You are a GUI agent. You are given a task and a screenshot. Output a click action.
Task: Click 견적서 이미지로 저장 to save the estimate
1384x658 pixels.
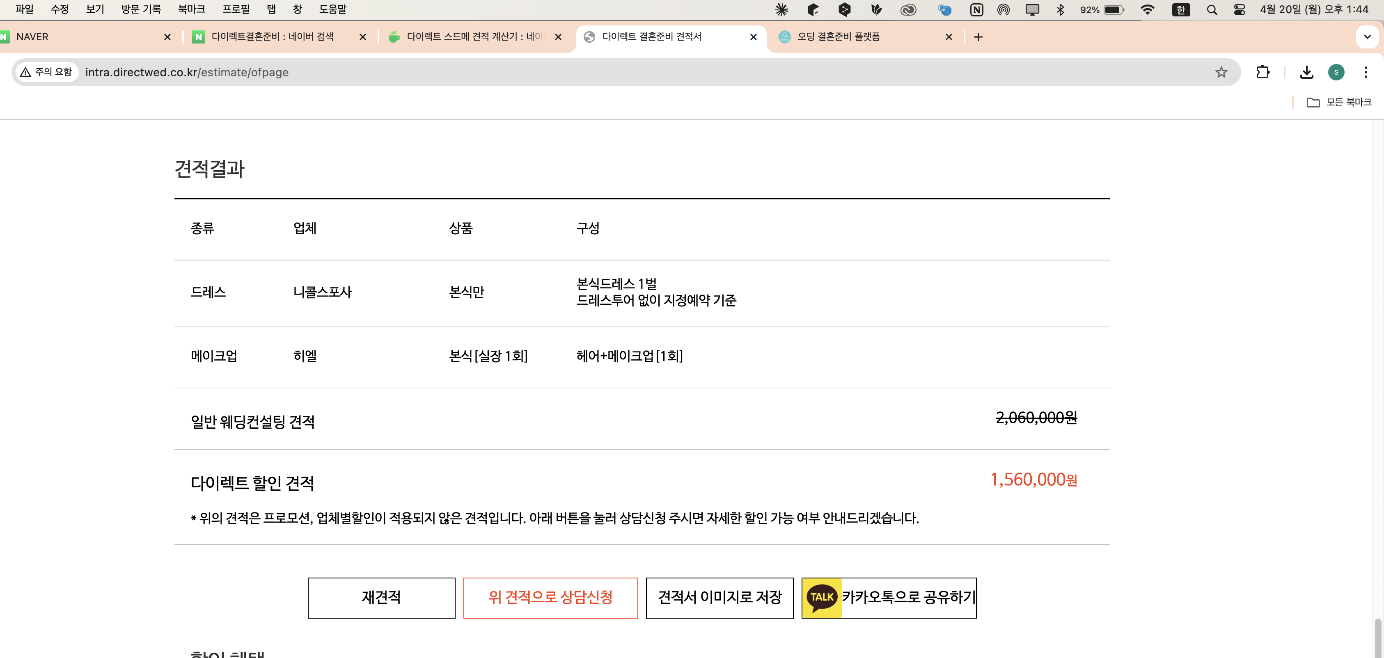[719, 597]
